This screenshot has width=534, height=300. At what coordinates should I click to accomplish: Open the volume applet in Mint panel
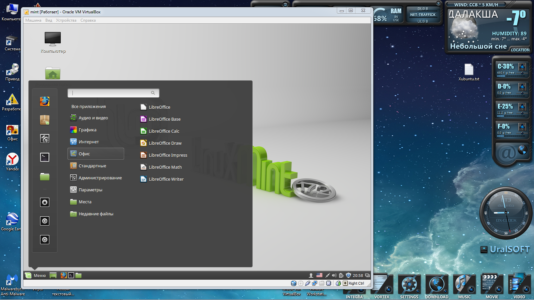pos(334,275)
